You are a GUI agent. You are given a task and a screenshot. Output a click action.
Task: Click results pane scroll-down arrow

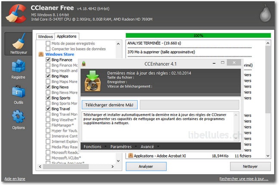pyautogui.click(x=268, y=156)
